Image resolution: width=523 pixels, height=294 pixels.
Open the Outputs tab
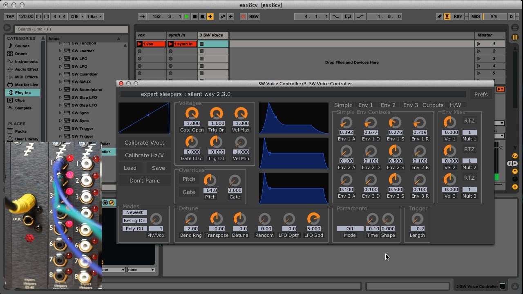(x=433, y=105)
